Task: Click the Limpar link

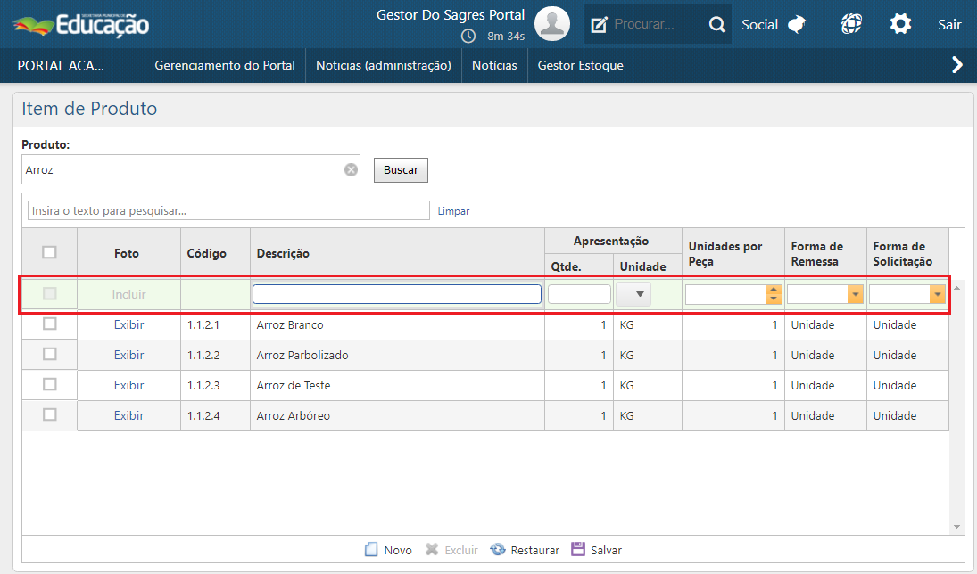Action: pos(453,211)
